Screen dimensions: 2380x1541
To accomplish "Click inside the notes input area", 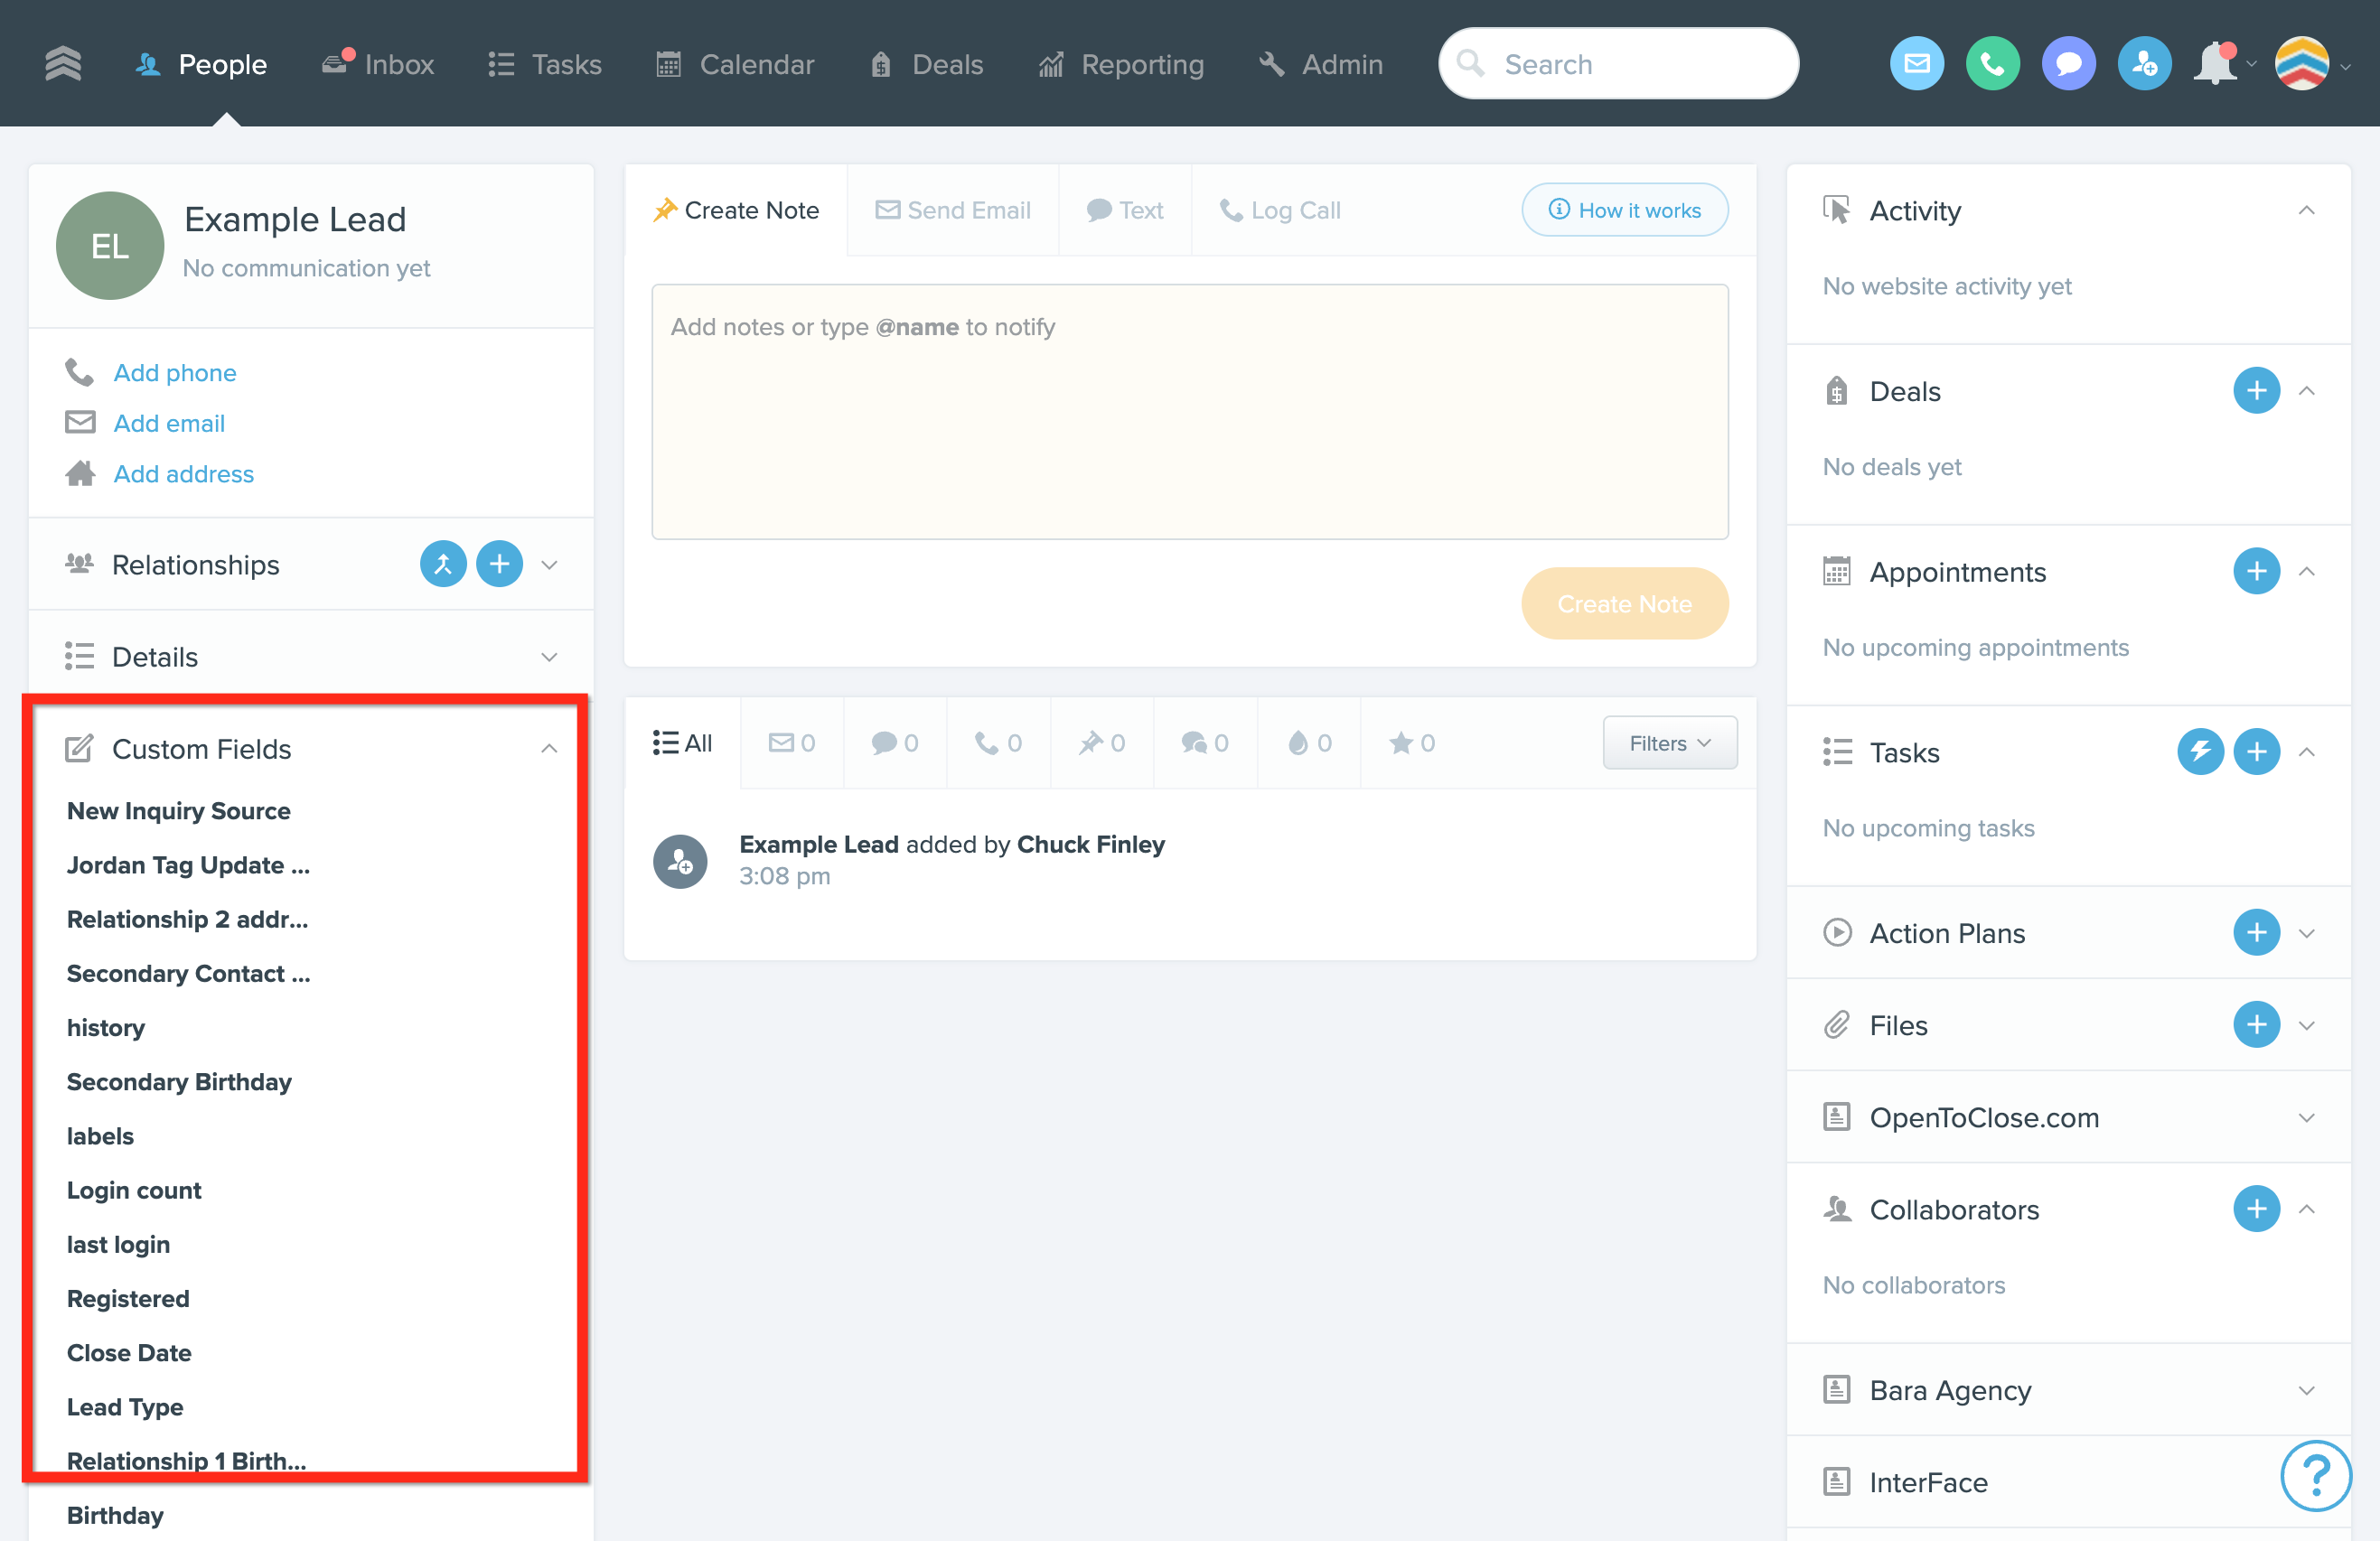I will [x=1189, y=410].
